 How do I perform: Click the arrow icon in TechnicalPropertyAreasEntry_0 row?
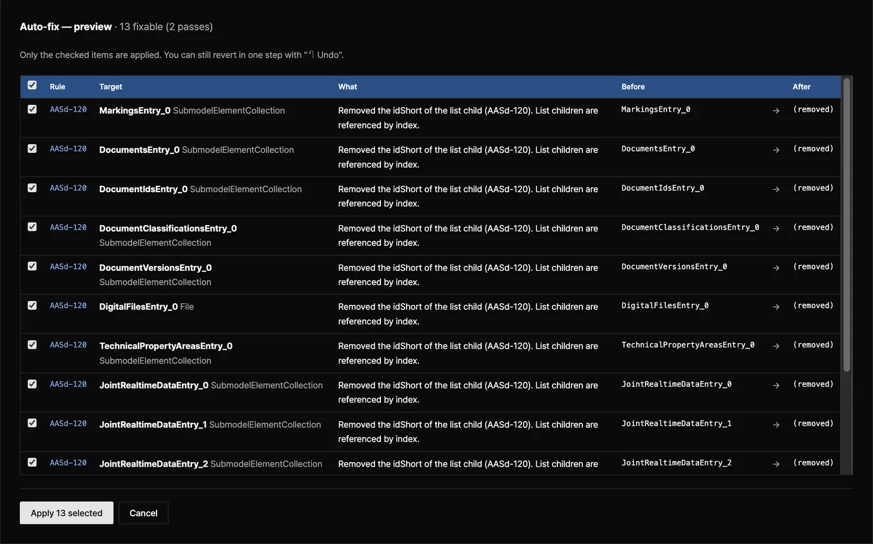coord(776,346)
